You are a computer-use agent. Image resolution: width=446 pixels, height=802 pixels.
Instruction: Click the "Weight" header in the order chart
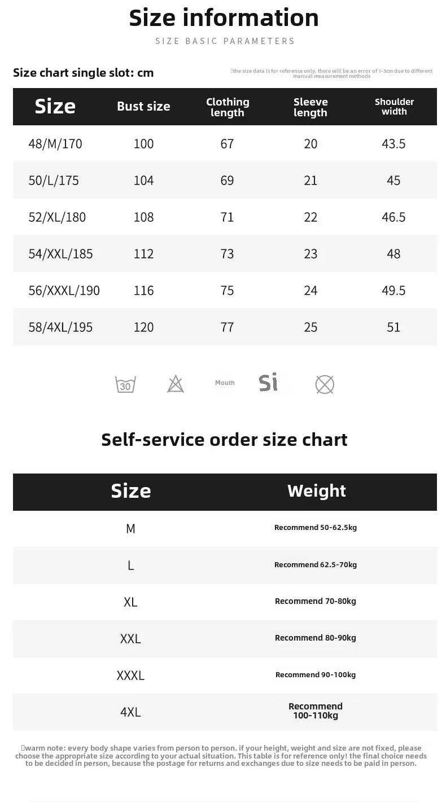[316, 491]
